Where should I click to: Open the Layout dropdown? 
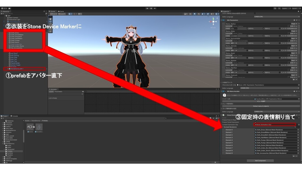(x=296, y=9)
